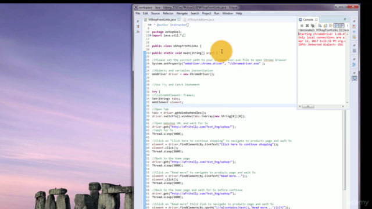Click 'element.click();' on line 48
The width and height of the screenshot is (372, 209).
165,148
